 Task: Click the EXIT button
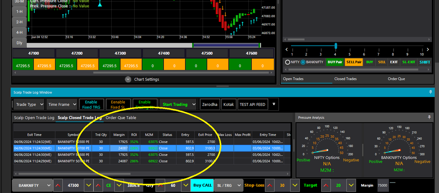(394, 62)
